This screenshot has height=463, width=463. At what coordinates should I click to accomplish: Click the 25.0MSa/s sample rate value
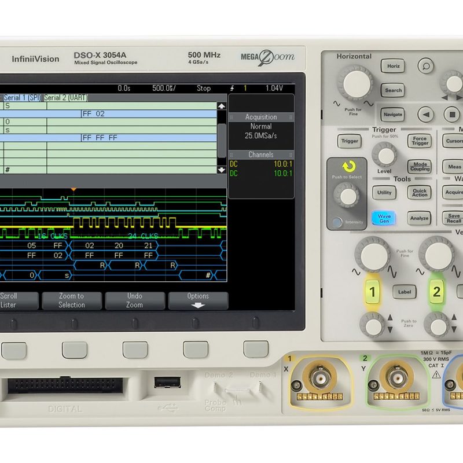pyautogui.click(x=261, y=136)
